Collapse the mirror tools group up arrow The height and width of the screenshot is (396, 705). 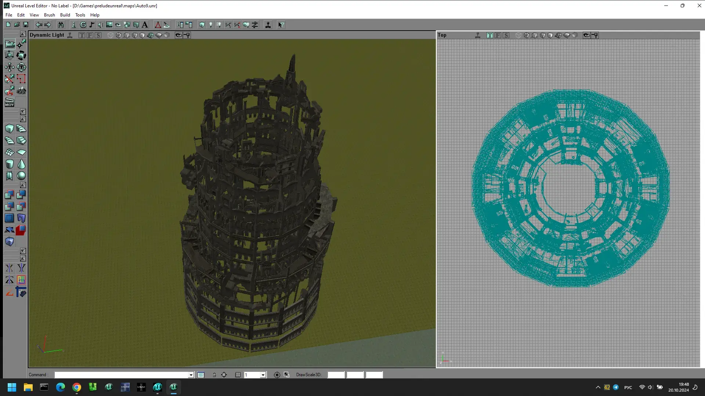[23, 258]
